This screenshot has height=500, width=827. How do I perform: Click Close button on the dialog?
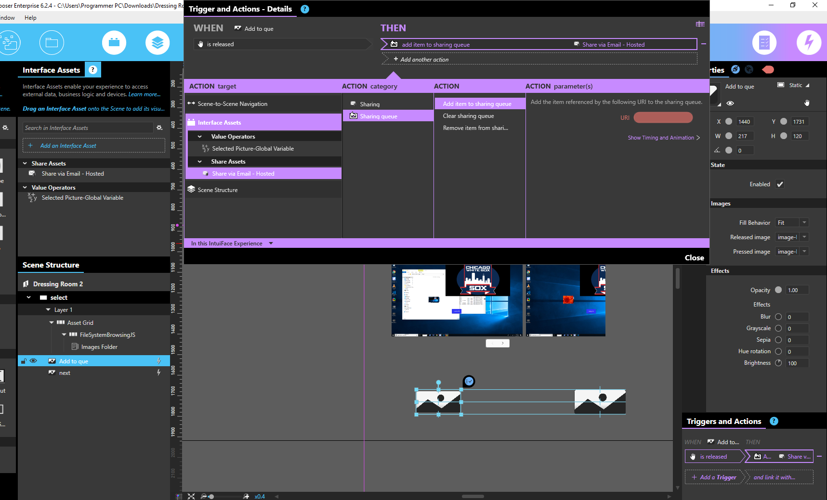pos(694,258)
